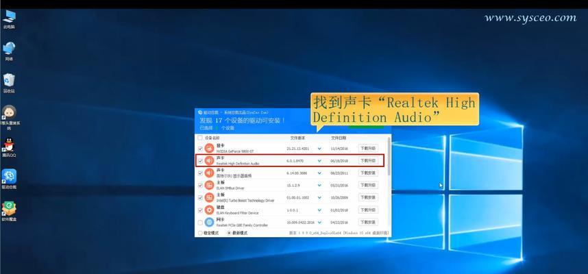Image resolution: width=588 pixels, height=274 pixels.
Task: Uncheck the Intel Turbo Boost Technology Driver checkbox
Action: (x=200, y=198)
